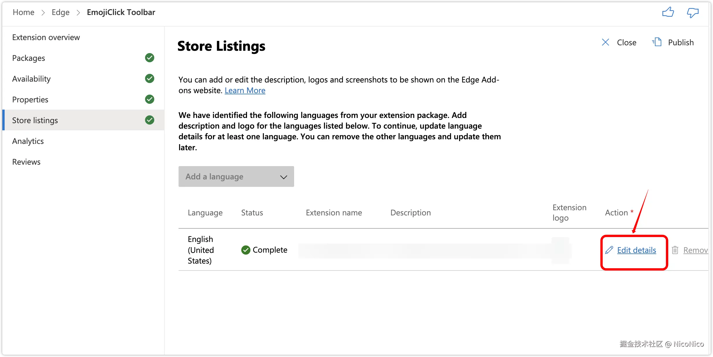Open the Reviews sidebar item
Image resolution: width=713 pixels, height=357 pixels.
(x=26, y=162)
